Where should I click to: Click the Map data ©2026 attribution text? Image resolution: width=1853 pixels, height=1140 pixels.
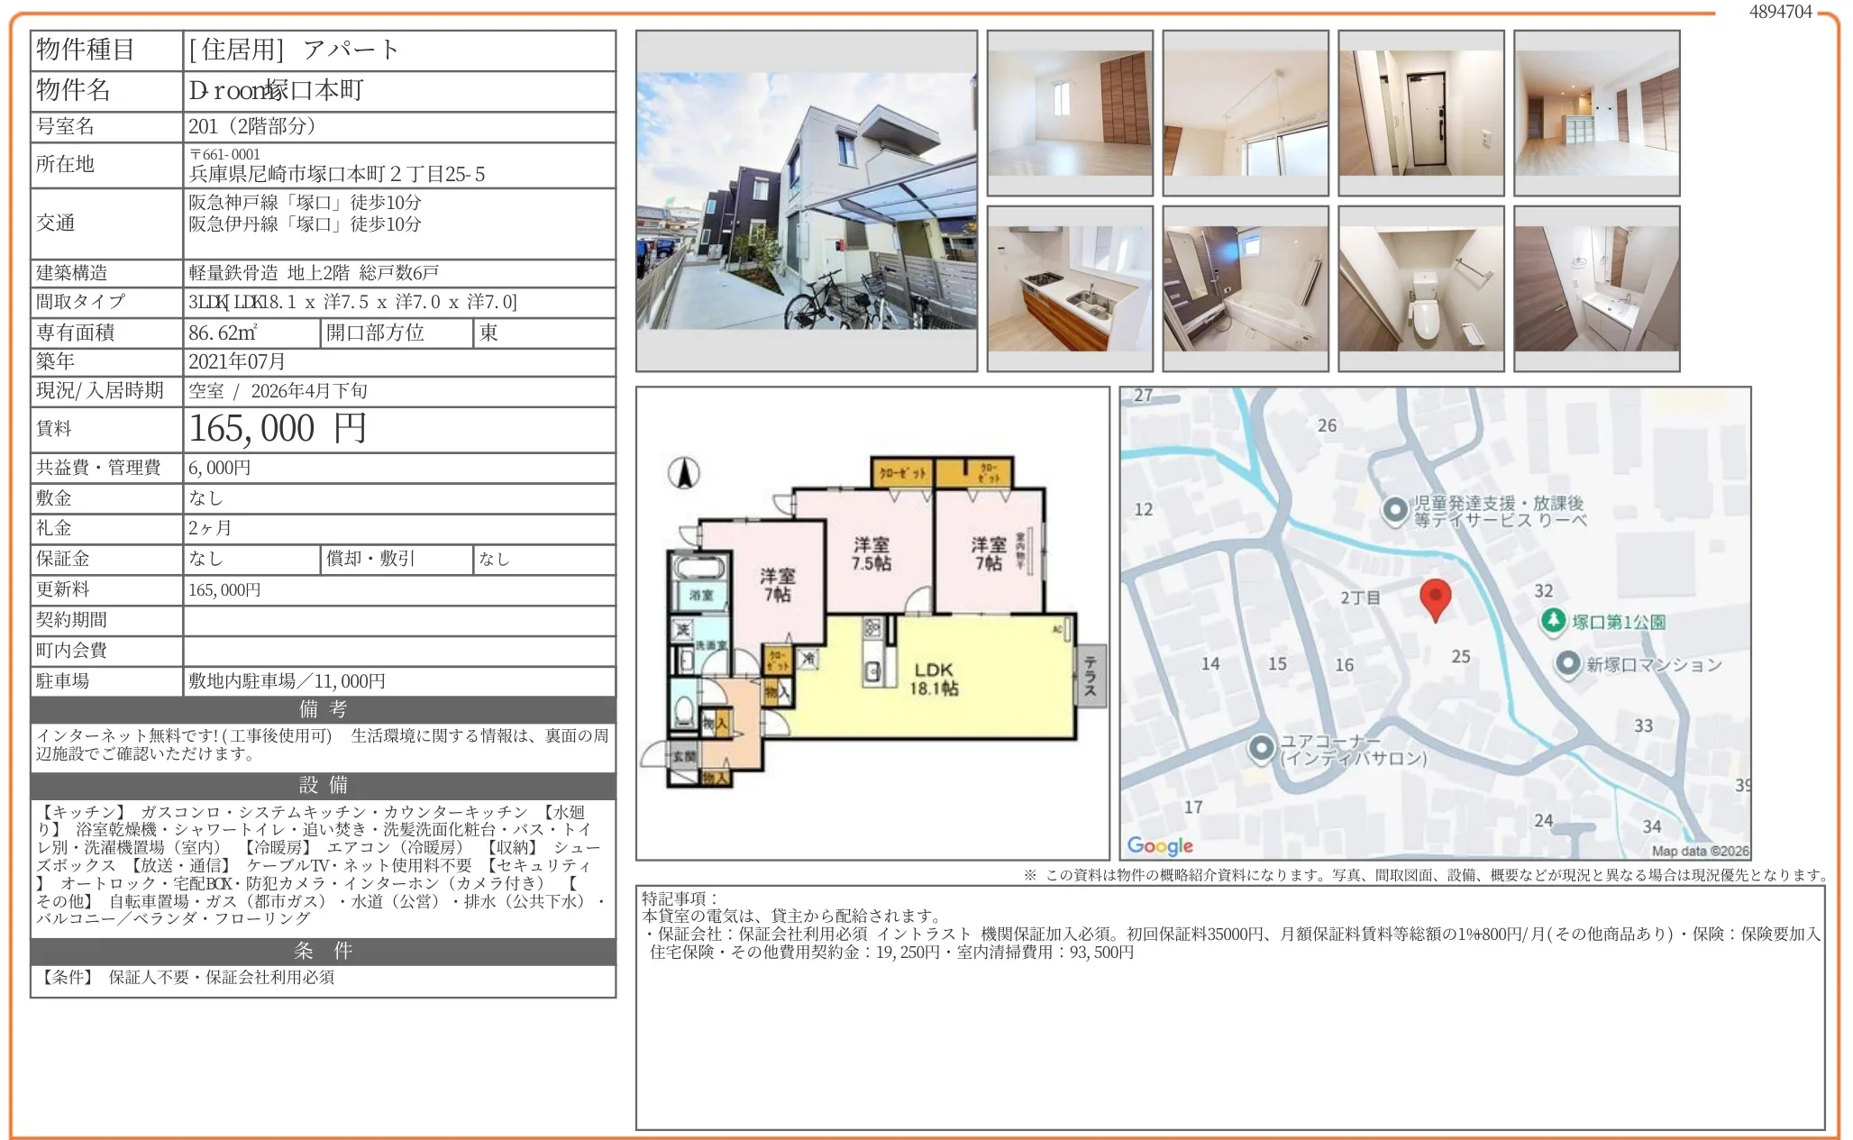pyautogui.click(x=1700, y=850)
